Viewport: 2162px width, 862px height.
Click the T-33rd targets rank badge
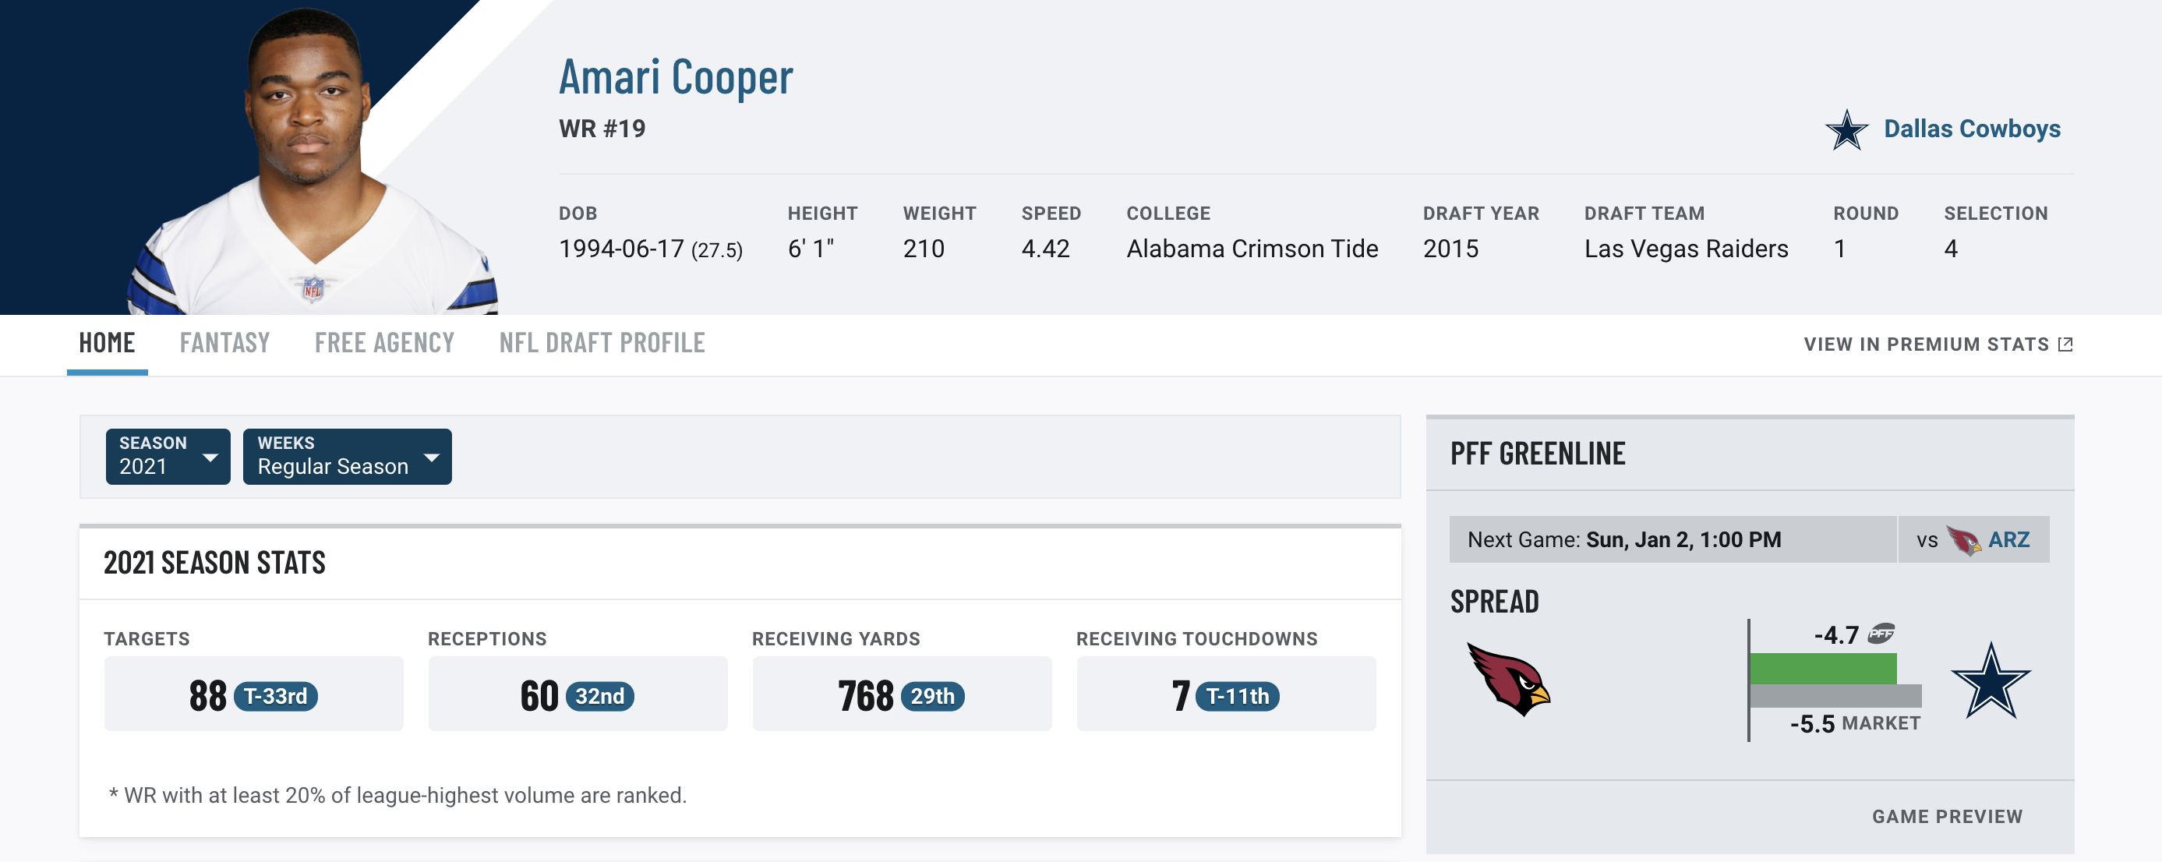click(275, 696)
